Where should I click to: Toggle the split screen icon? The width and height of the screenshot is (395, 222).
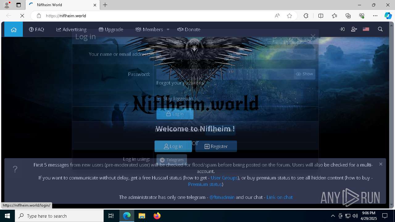(321, 16)
